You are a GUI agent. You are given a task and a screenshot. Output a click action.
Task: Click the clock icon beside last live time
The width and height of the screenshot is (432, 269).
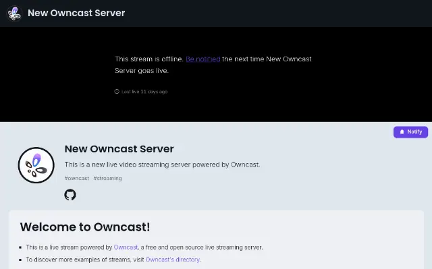tap(117, 92)
